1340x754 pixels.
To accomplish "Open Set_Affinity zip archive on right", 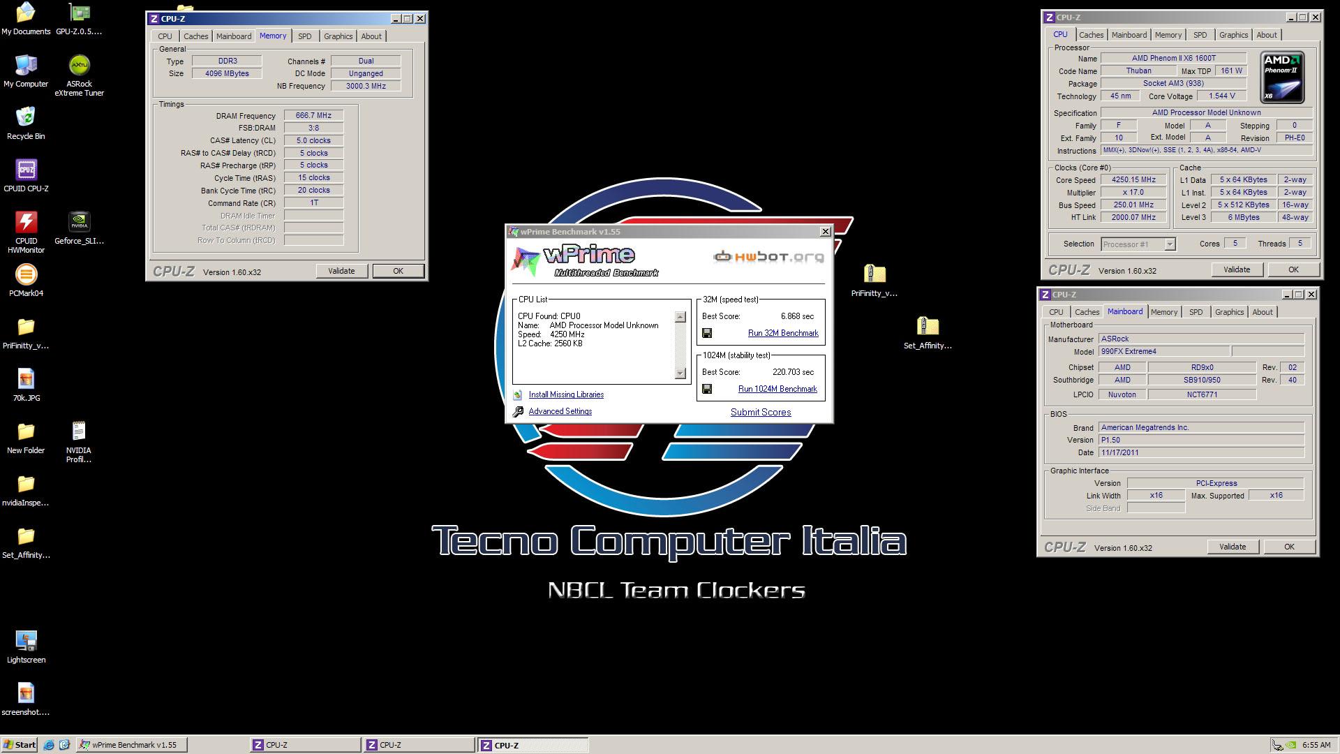I will click(928, 333).
